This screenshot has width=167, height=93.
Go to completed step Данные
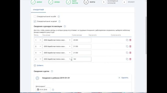point(33,2)
